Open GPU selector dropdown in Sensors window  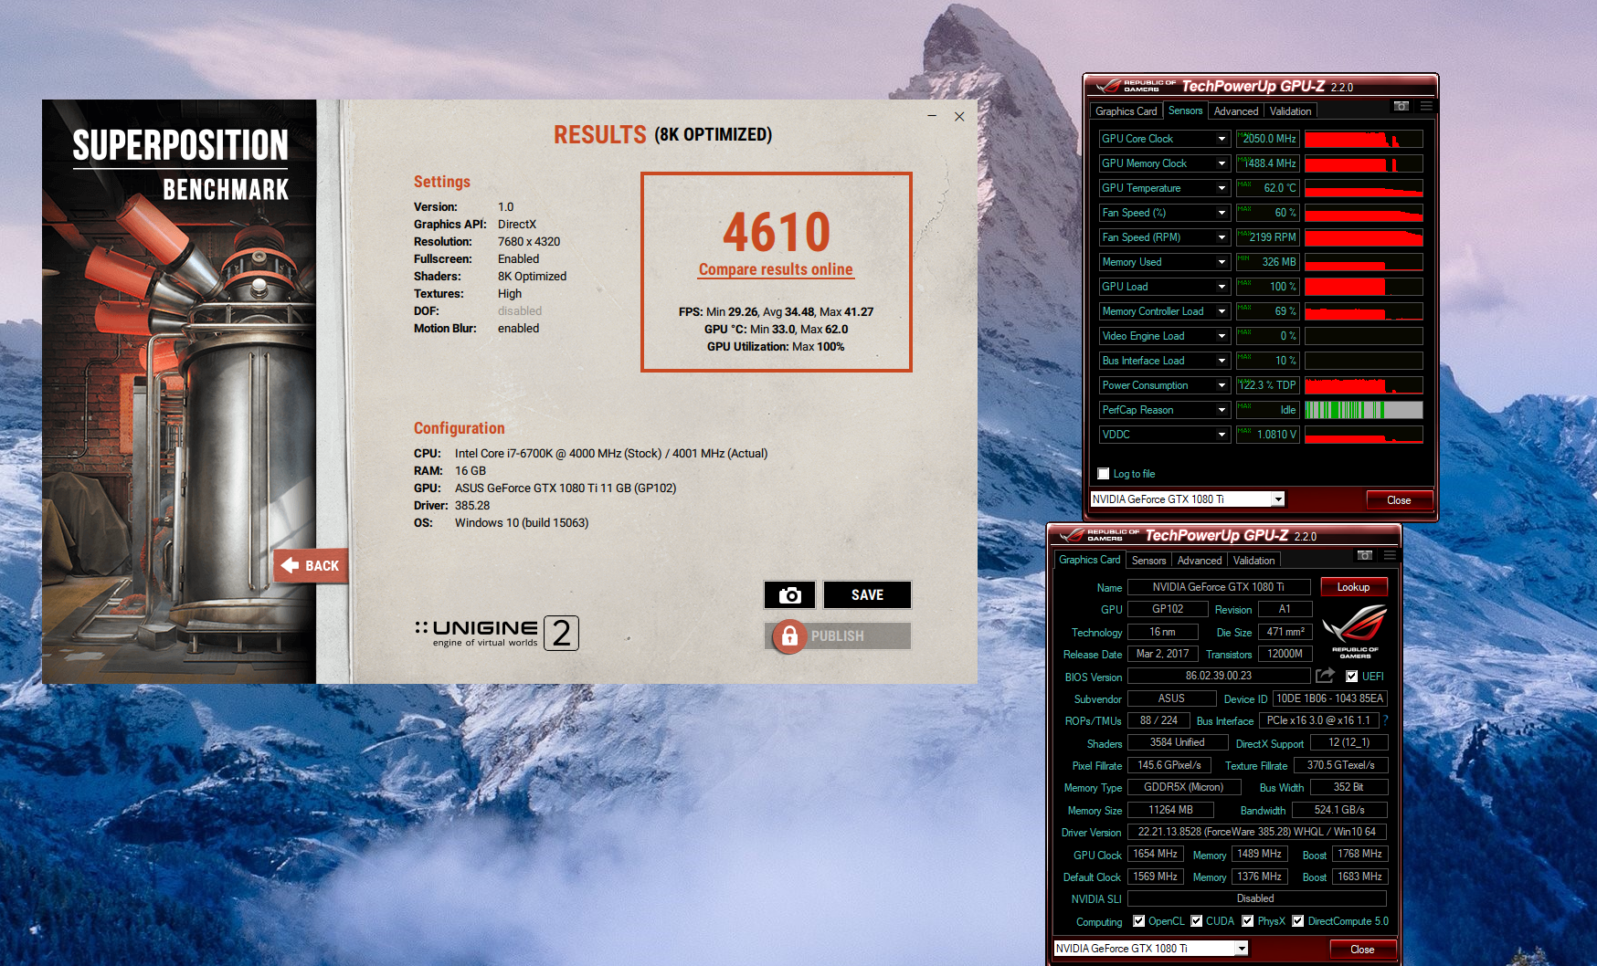1278,499
